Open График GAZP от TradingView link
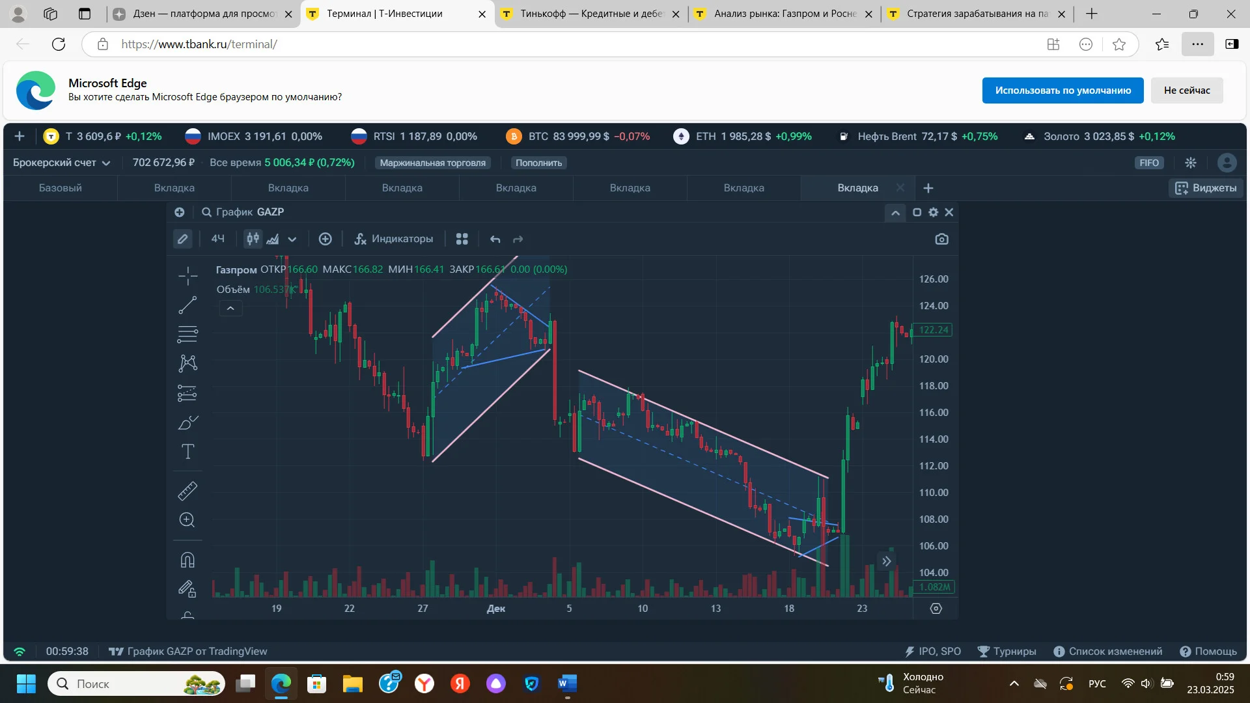This screenshot has width=1250, height=703. point(188,652)
